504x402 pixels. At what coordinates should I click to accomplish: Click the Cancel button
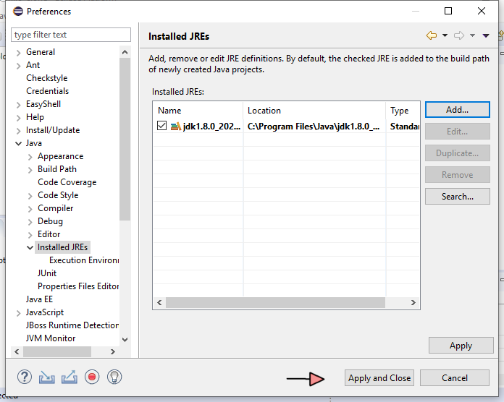[x=455, y=378]
